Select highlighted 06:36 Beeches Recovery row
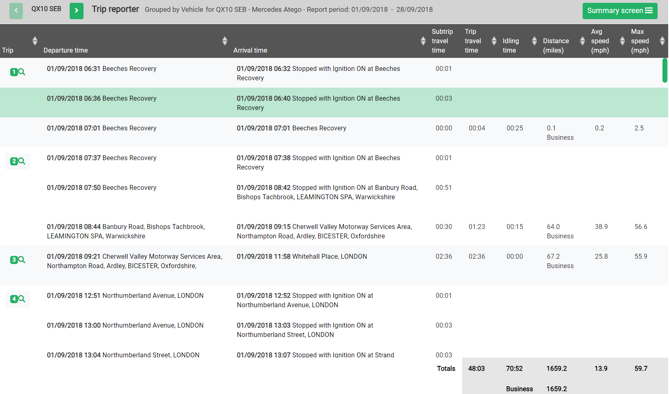 (x=101, y=99)
